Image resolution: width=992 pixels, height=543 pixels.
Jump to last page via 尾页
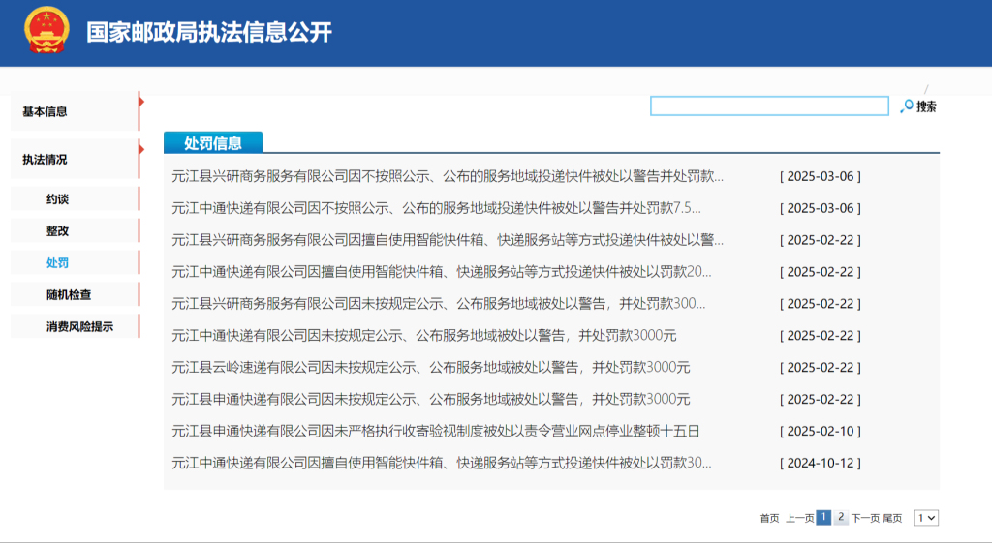click(x=892, y=519)
